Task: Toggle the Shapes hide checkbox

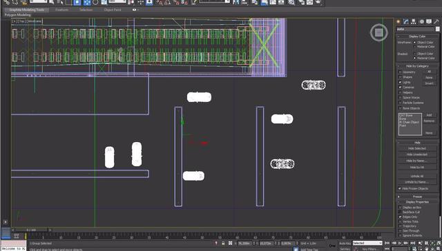Action: point(400,77)
